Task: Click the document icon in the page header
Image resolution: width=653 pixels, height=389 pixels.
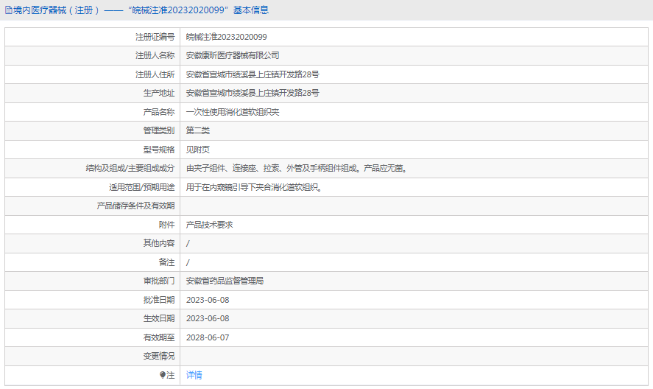Action: point(8,10)
